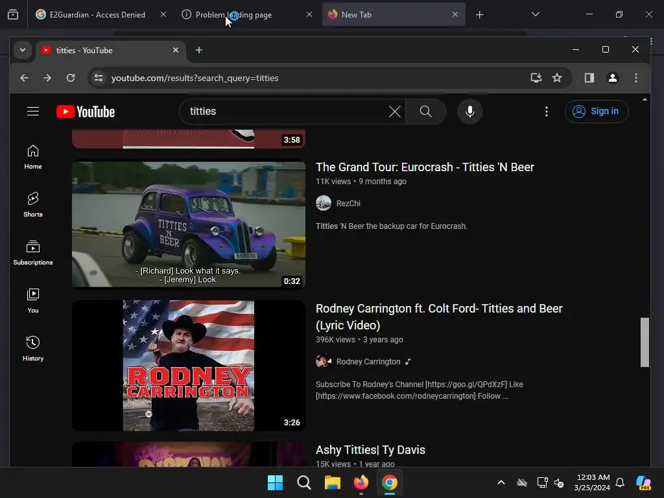Viewport: 664px width, 498px height.
Task: Click the YouTube logo
Action: coord(86,112)
